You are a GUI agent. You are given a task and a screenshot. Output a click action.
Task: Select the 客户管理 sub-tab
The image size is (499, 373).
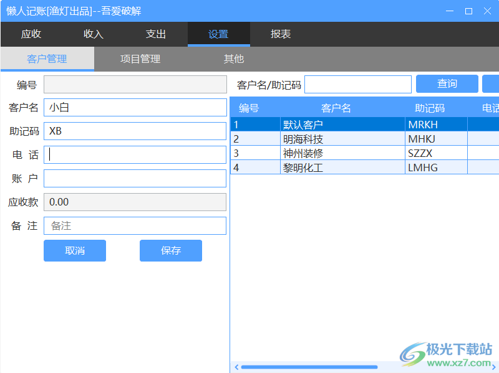coord(47,59)
